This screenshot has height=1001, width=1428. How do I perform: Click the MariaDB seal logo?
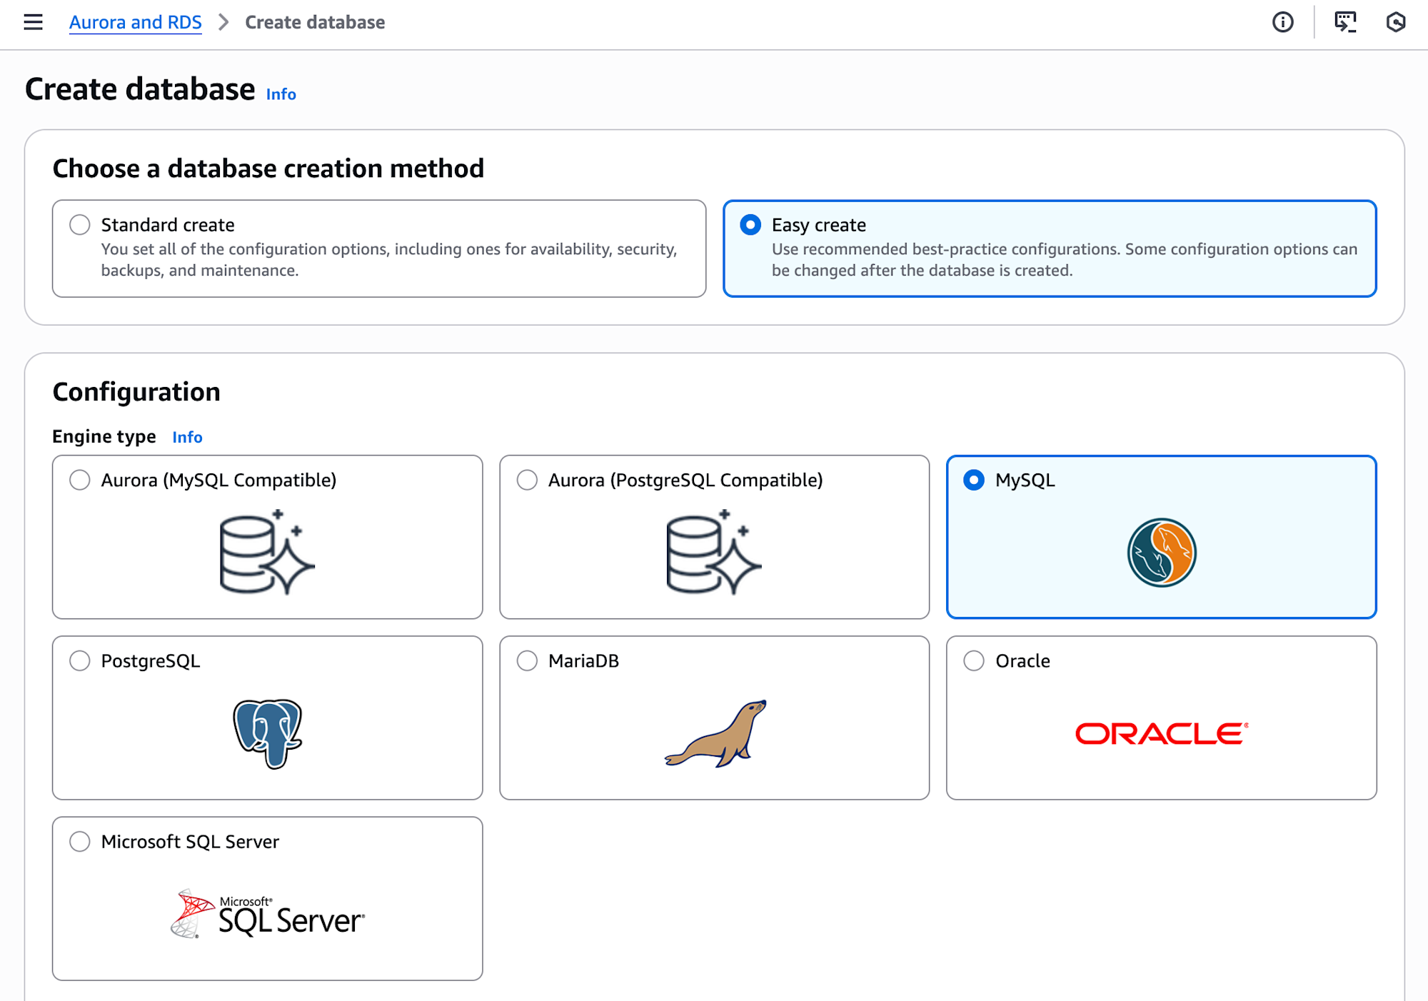[715, 733]
